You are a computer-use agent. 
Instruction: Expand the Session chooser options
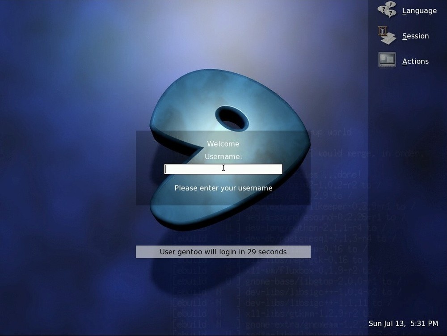pos(416,36)
